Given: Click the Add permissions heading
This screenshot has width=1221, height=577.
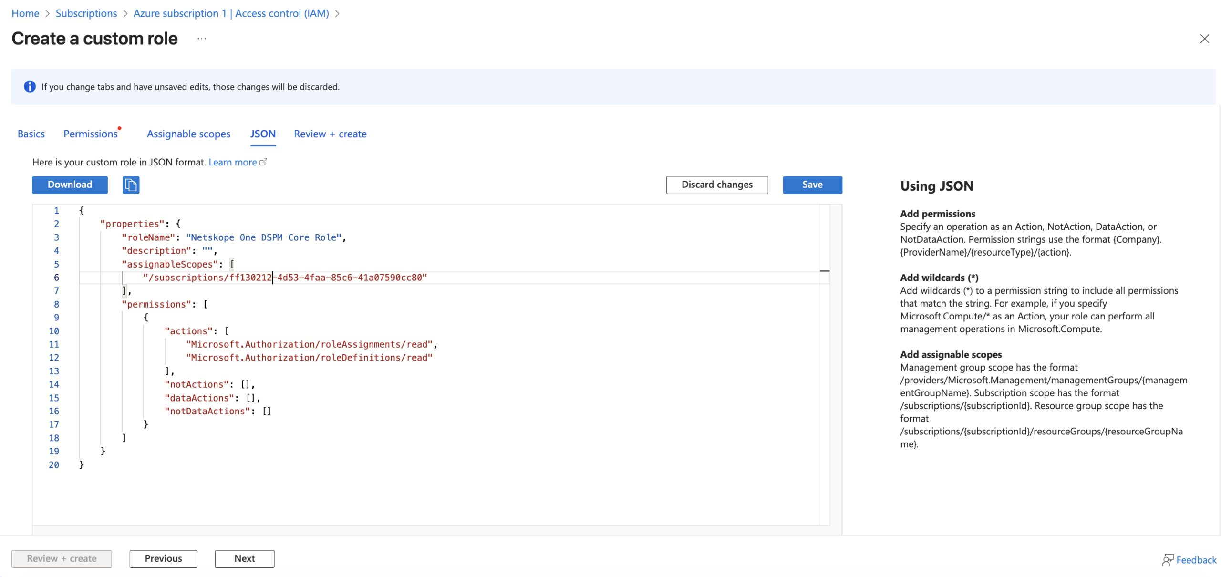Looking at the screenshot, I should click(x=937, y=214).
